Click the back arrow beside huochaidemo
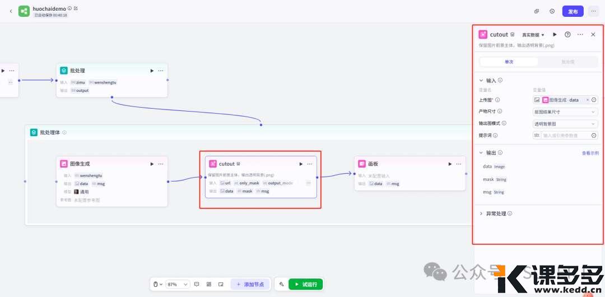 coord(10,11)
